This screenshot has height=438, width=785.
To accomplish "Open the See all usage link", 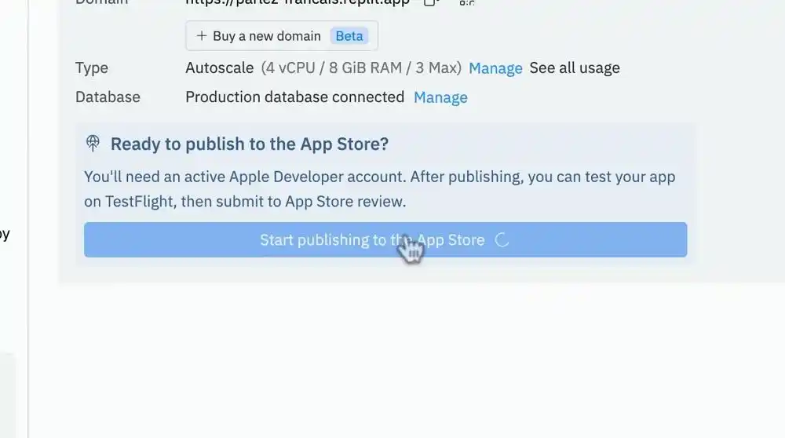I will [x=575, y=68].
